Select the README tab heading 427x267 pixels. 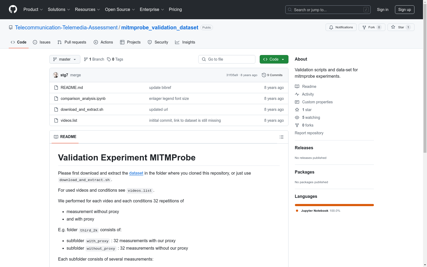pos(65,137)
